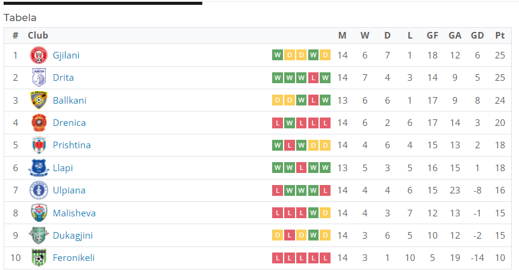Click the GD column header

pyautogui.click(x=477, y=36)
